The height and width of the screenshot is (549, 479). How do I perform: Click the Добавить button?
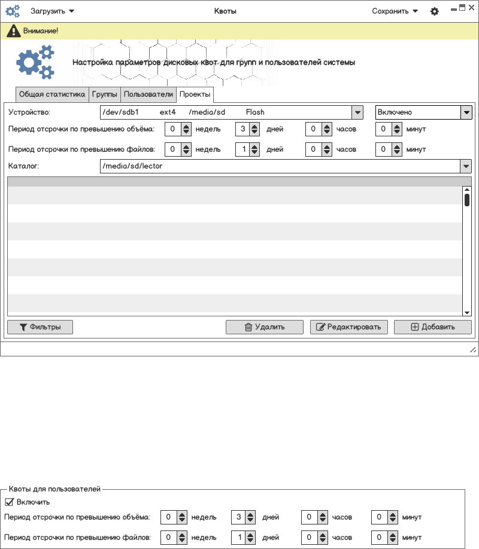(433, 327)
